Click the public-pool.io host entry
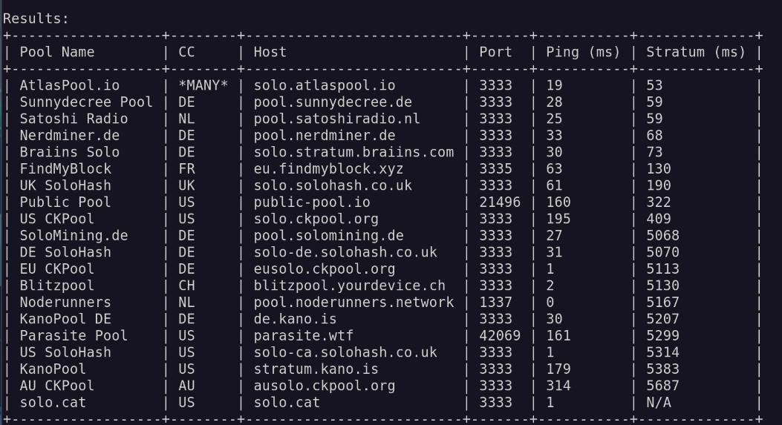Image resolution: width=782 pixels, height=425 pixels. 313,202
